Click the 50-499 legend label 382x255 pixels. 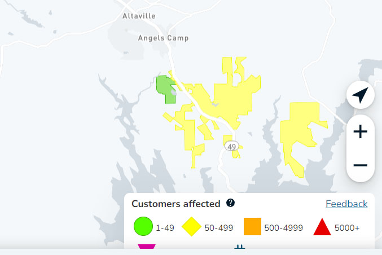tap(219, 228)
